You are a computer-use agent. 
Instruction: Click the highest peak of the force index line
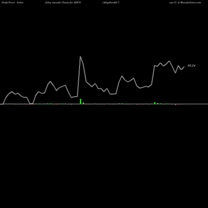pyautogui.click(x=80, y=57)
